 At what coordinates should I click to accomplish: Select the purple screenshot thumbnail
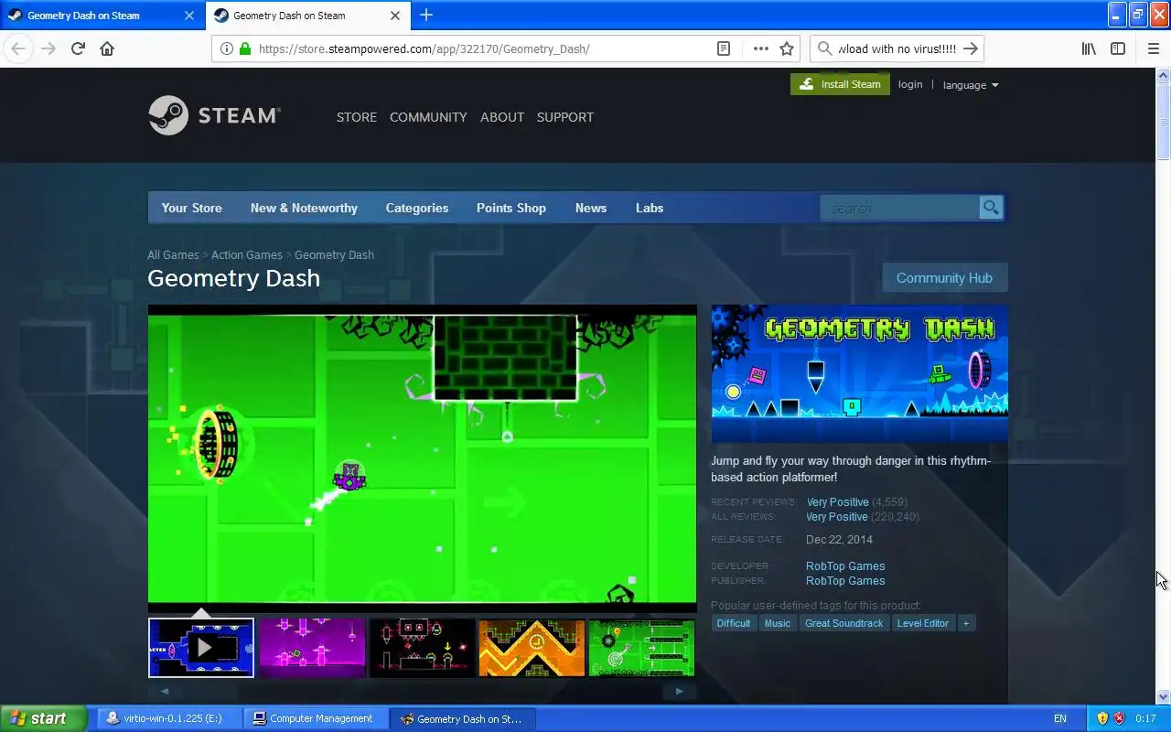coord(312,648)
